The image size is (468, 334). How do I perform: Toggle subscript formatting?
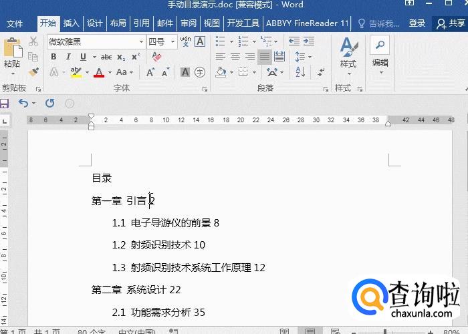(x=121, y=57)
